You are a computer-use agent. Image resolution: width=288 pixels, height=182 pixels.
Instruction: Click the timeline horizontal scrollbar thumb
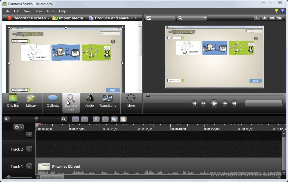(x=52, y=178)
